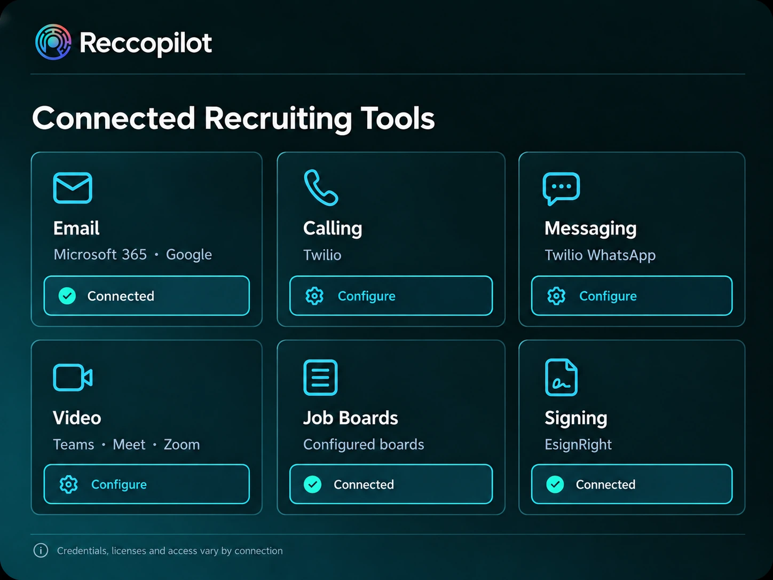Click the Twilio WhatsApp text

600,255
